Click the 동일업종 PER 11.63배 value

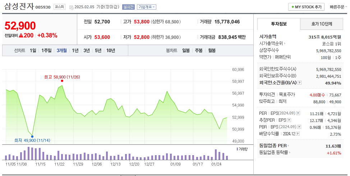[x=333, y=146]
